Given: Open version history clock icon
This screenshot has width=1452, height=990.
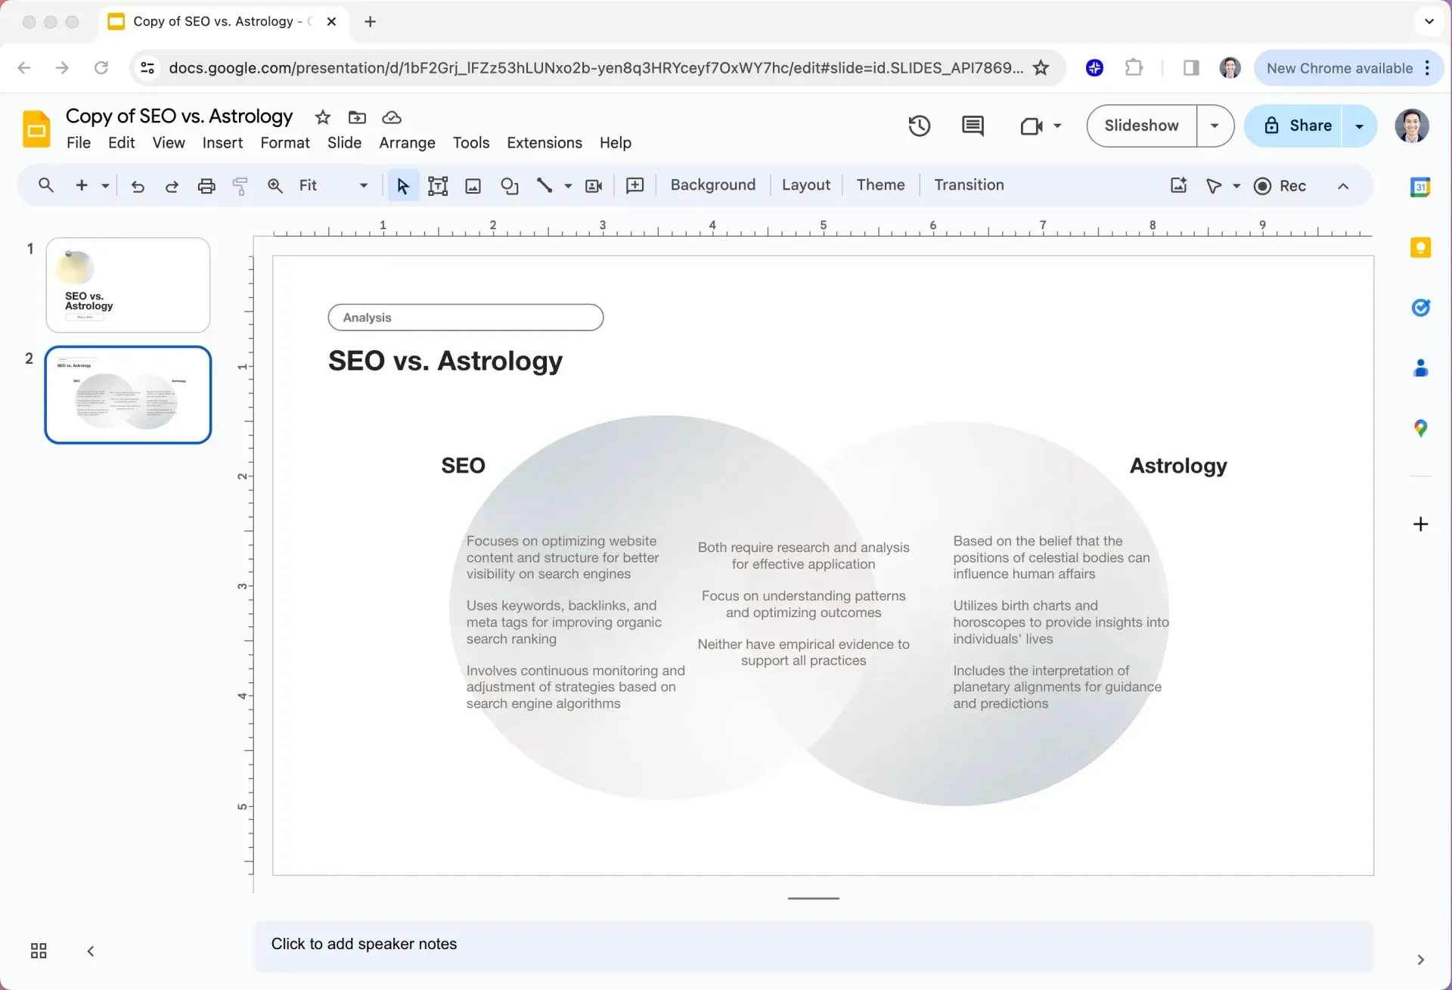Looking at the screenshot, I should click(919, 126).
